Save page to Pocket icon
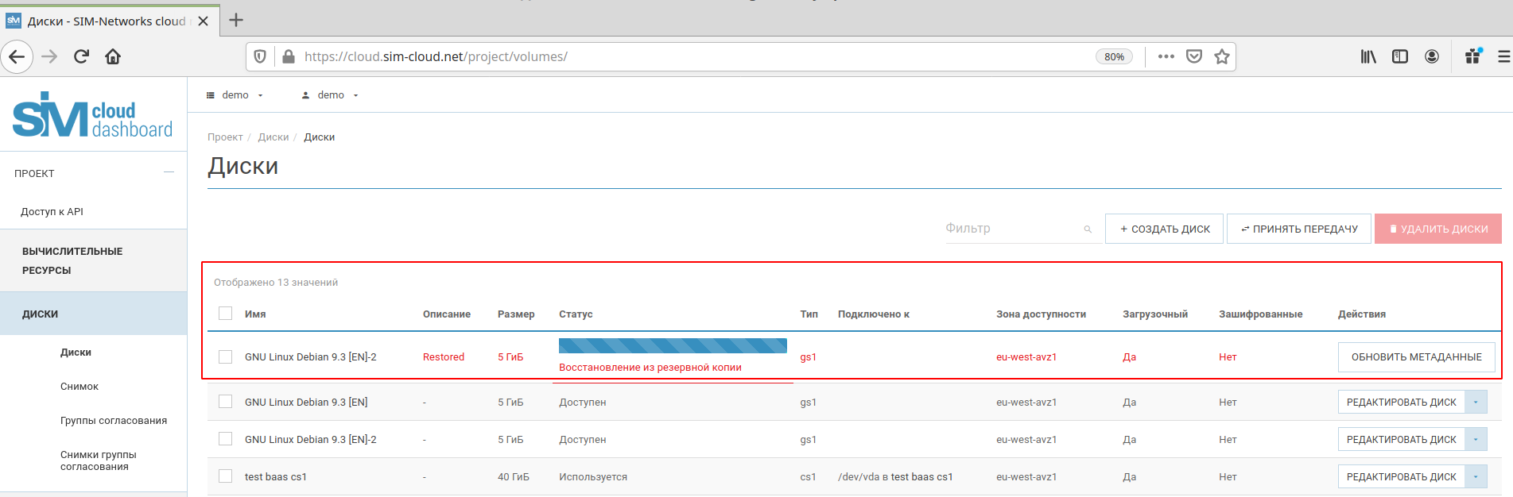Screen dimensions: 1513x497 (x=1193, y=56)
